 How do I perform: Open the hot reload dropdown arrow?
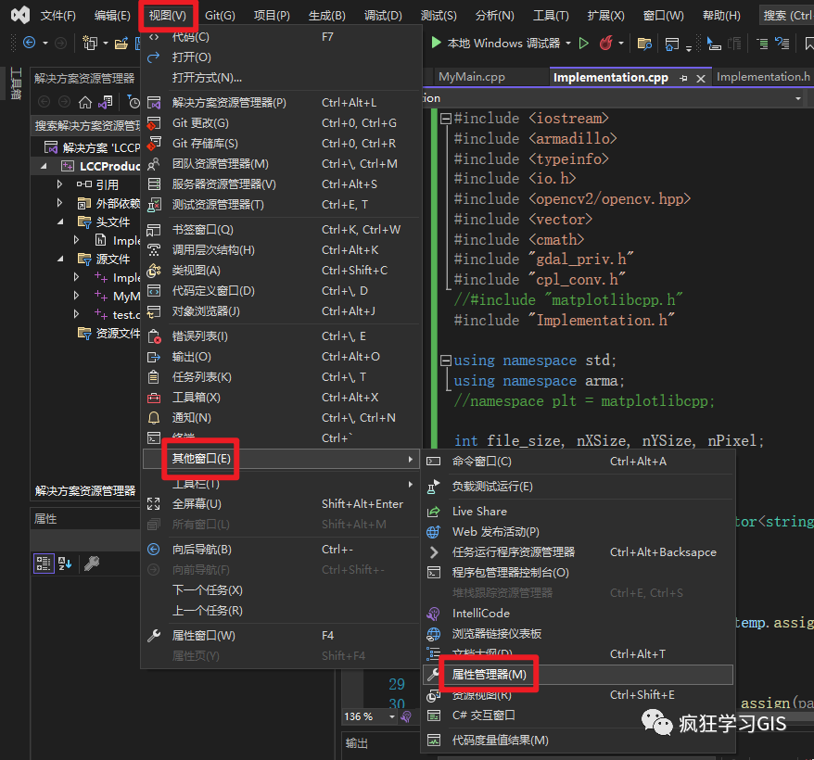click(621, 43)
